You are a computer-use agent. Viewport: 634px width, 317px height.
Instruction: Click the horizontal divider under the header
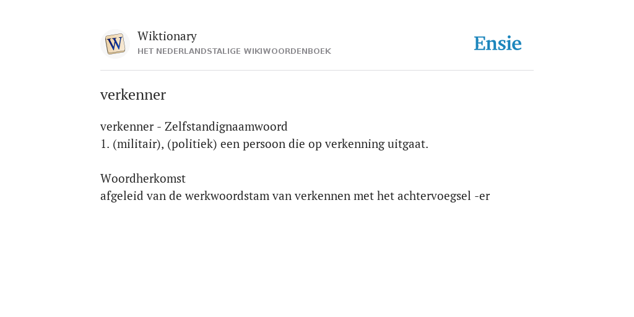317,71
